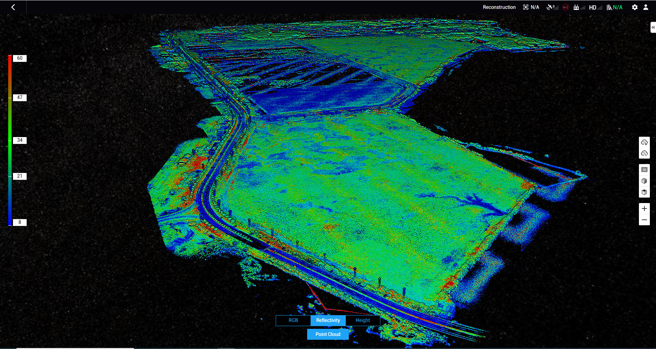Click the Reconstruction label in top bar

click(499, 7)
